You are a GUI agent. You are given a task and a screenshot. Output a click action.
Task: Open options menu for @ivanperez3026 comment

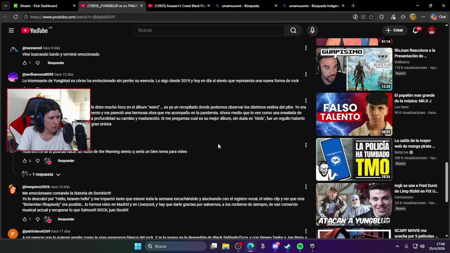[306, 187]
